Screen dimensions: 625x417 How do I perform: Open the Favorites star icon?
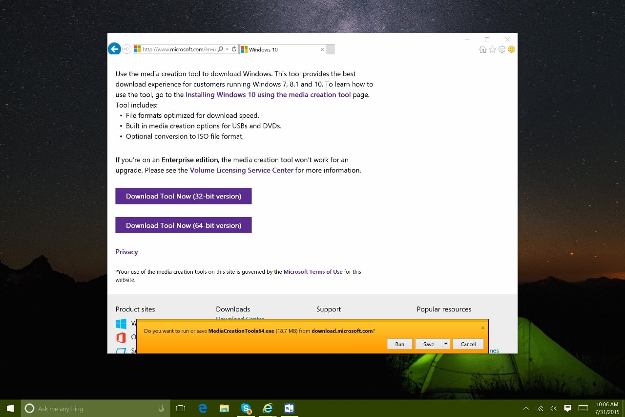click(x=492, y=49)
